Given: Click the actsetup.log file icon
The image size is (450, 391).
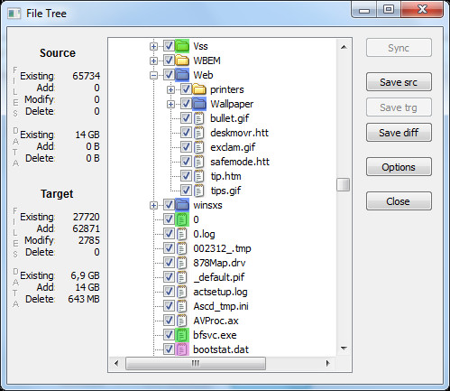Looking at the screenshot, I should pyautogui.click(x=181, y=292).
